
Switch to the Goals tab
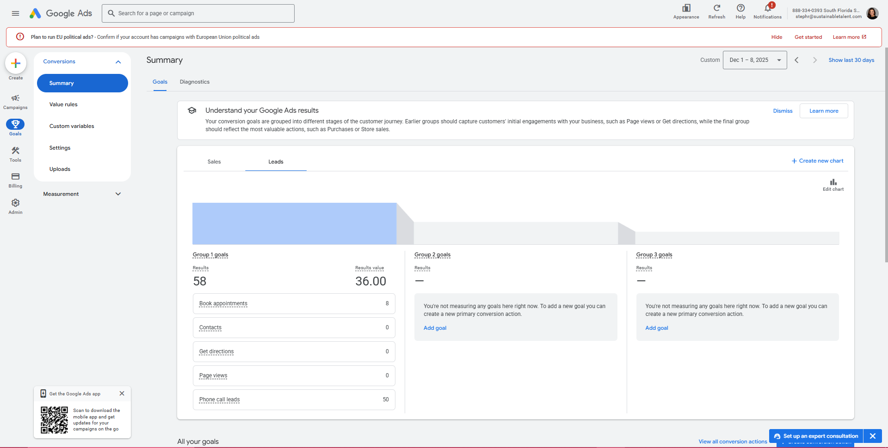160,82
